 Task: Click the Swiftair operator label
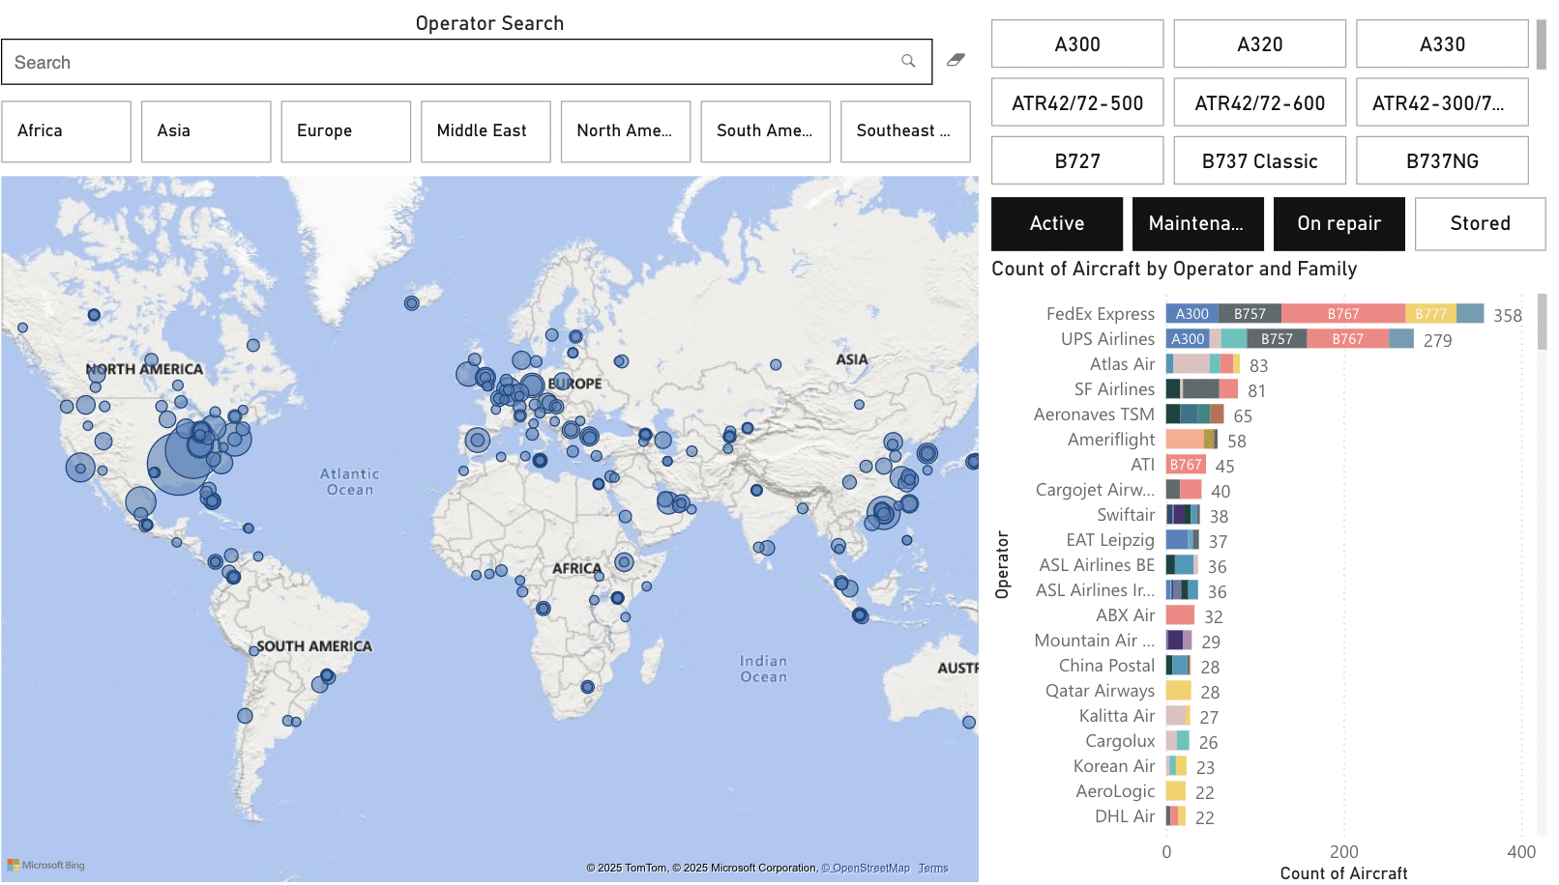coord(1126,515)
